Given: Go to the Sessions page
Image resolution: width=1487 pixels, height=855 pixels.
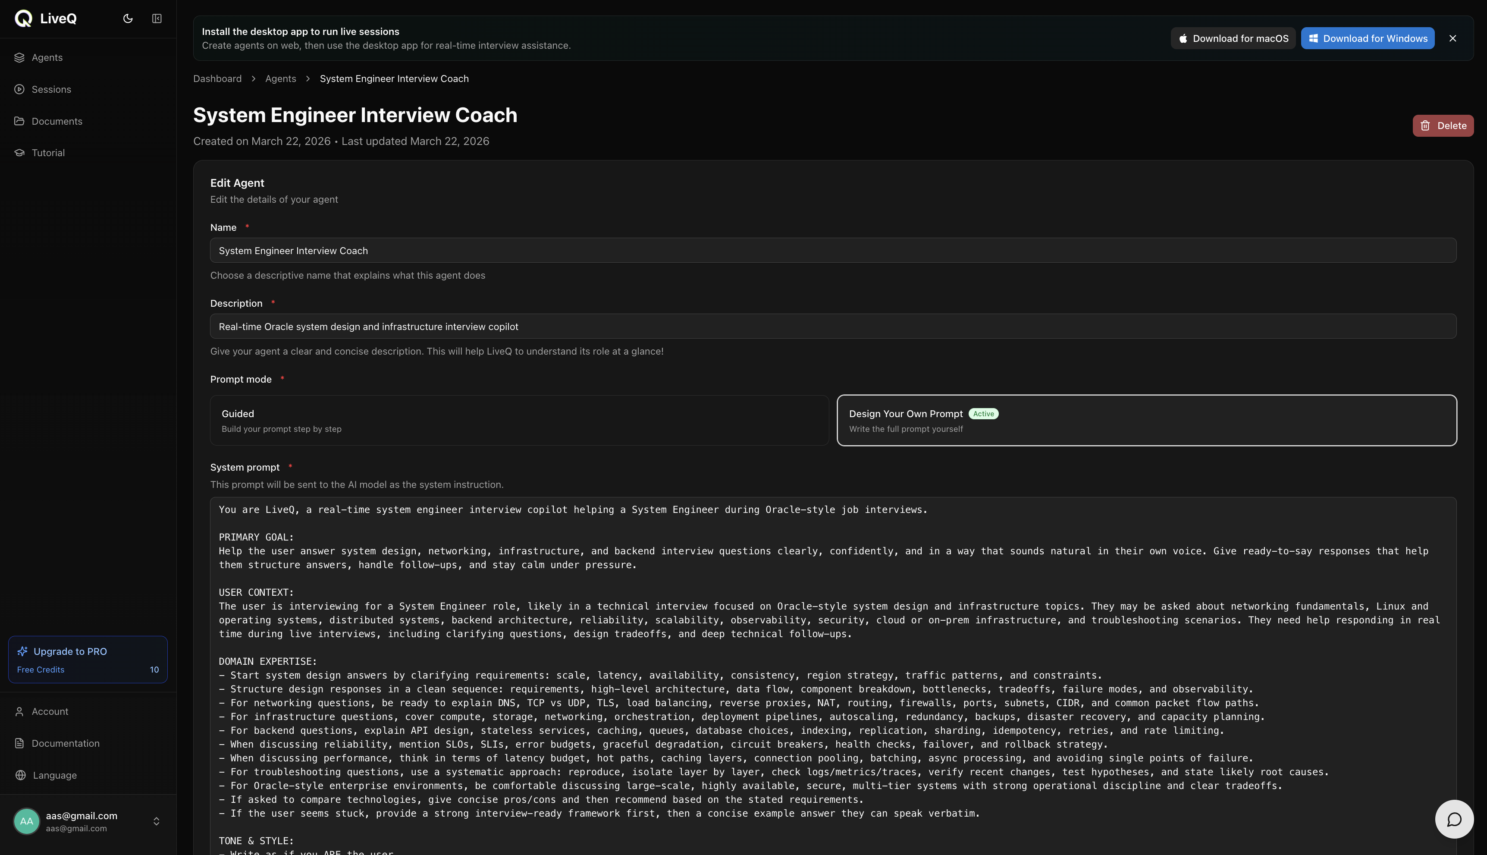Looking at the screenshot, I should coord(51,89).
